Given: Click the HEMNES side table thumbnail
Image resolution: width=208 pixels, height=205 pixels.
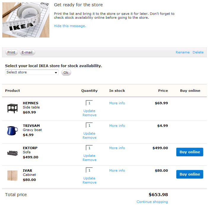Looking at the screenshot, I should click(12, 108).
